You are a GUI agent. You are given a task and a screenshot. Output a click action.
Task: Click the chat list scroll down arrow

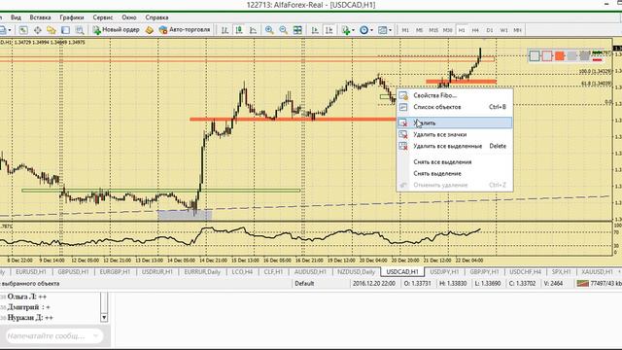tap(104, 317)
